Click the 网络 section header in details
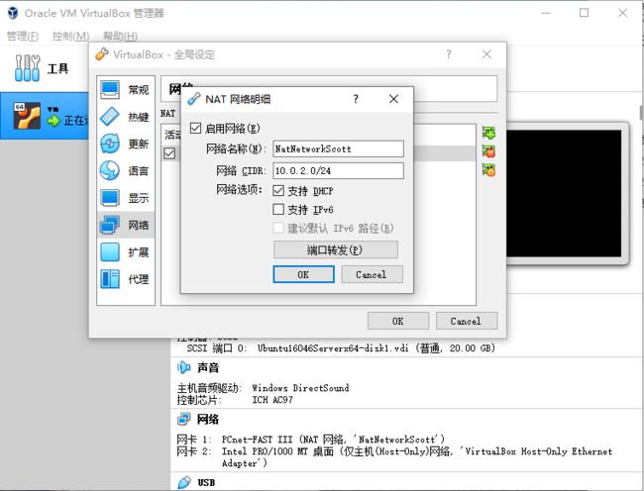The image size is (644, 491). pos(208,419)
